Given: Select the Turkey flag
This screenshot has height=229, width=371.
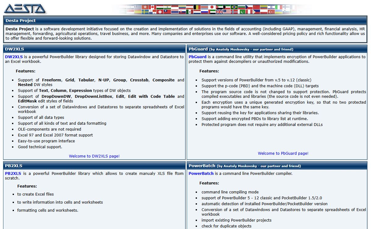Looking at the screenshot, I should (x=271, y=12).
